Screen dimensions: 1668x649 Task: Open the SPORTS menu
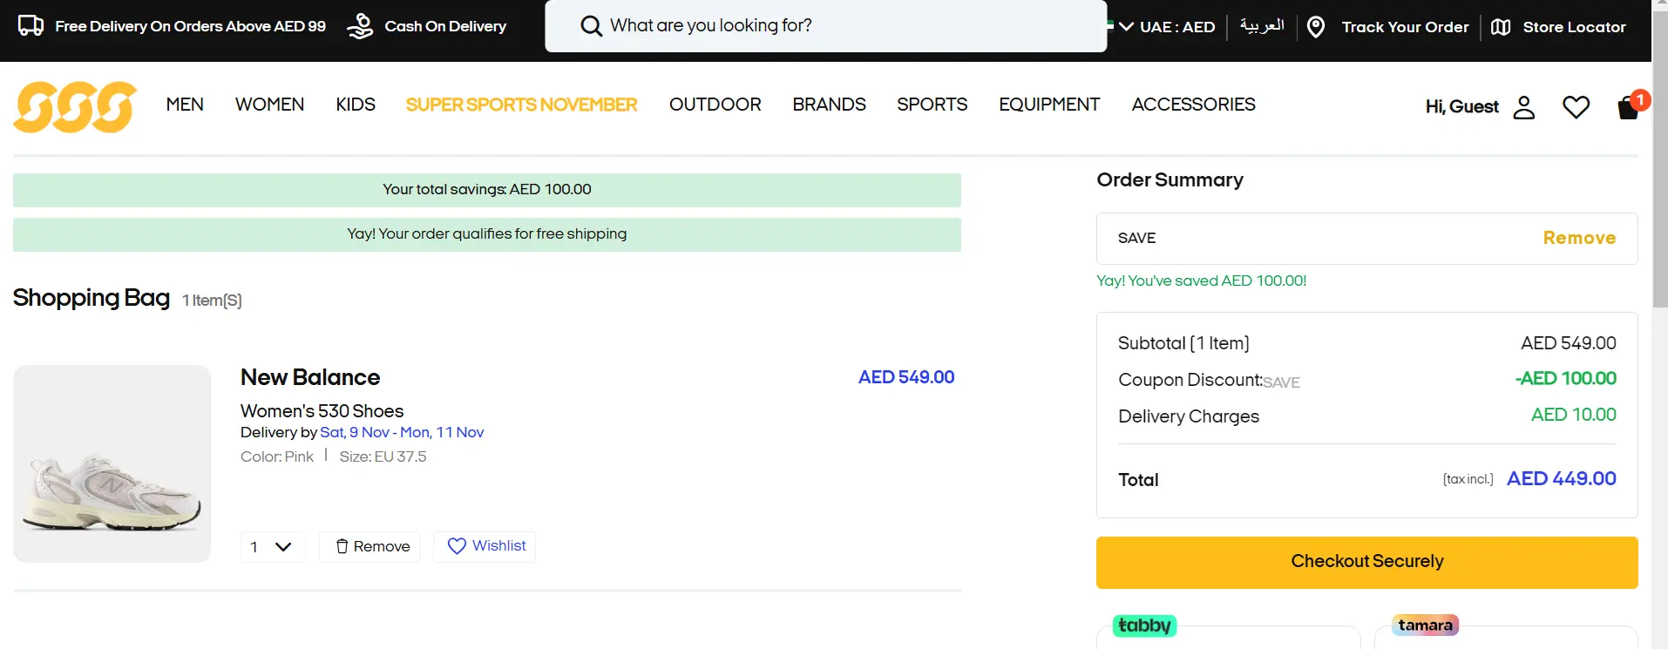coord(932,105)
